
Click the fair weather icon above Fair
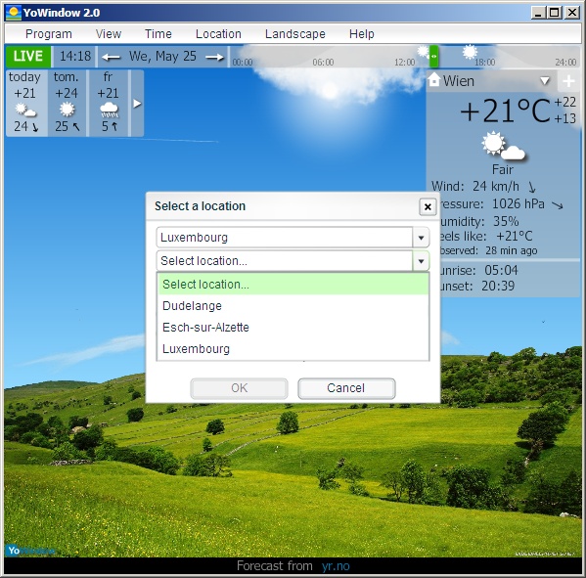[503, 146]
